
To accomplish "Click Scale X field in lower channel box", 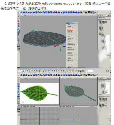I will click(x=107, y=90).
